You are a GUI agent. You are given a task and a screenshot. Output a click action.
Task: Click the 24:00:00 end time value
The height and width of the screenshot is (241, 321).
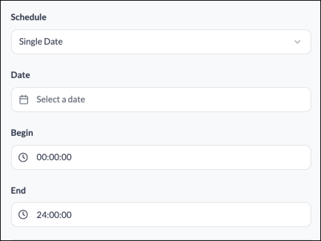[54, 215]
